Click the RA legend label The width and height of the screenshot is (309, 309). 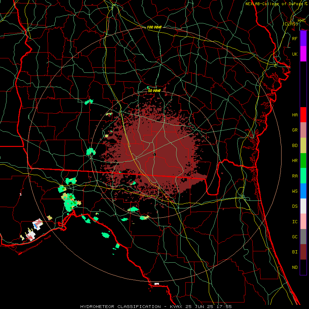[x=295, y=176]
